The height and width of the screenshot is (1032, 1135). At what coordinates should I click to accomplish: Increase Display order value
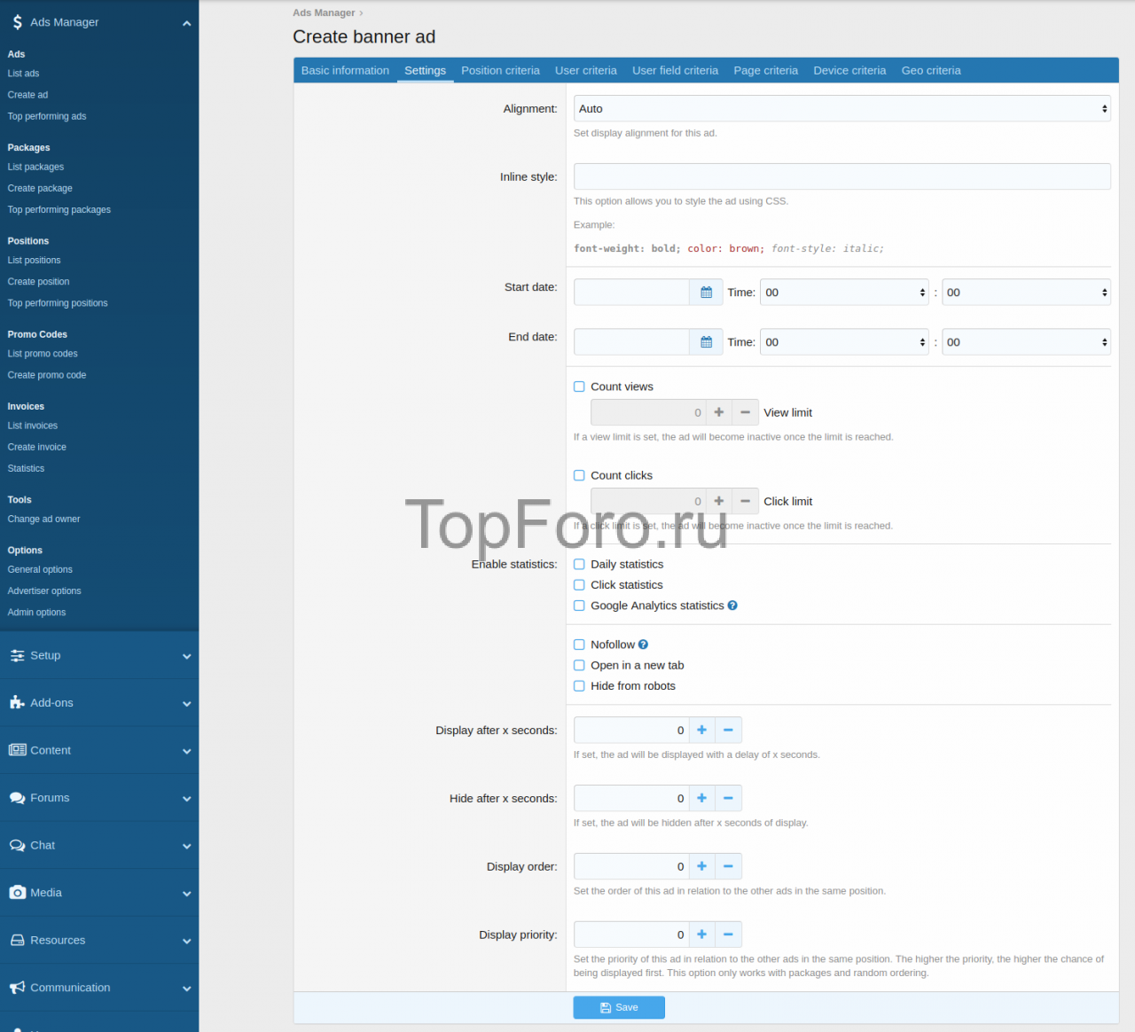point(701,866)
